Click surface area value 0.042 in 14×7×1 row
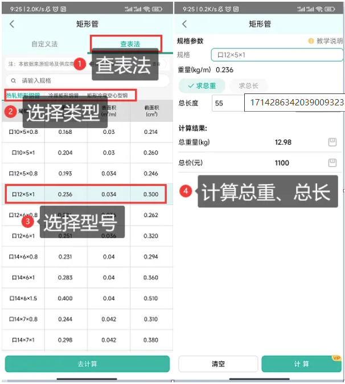345x384 pixels. pos(109,340)
